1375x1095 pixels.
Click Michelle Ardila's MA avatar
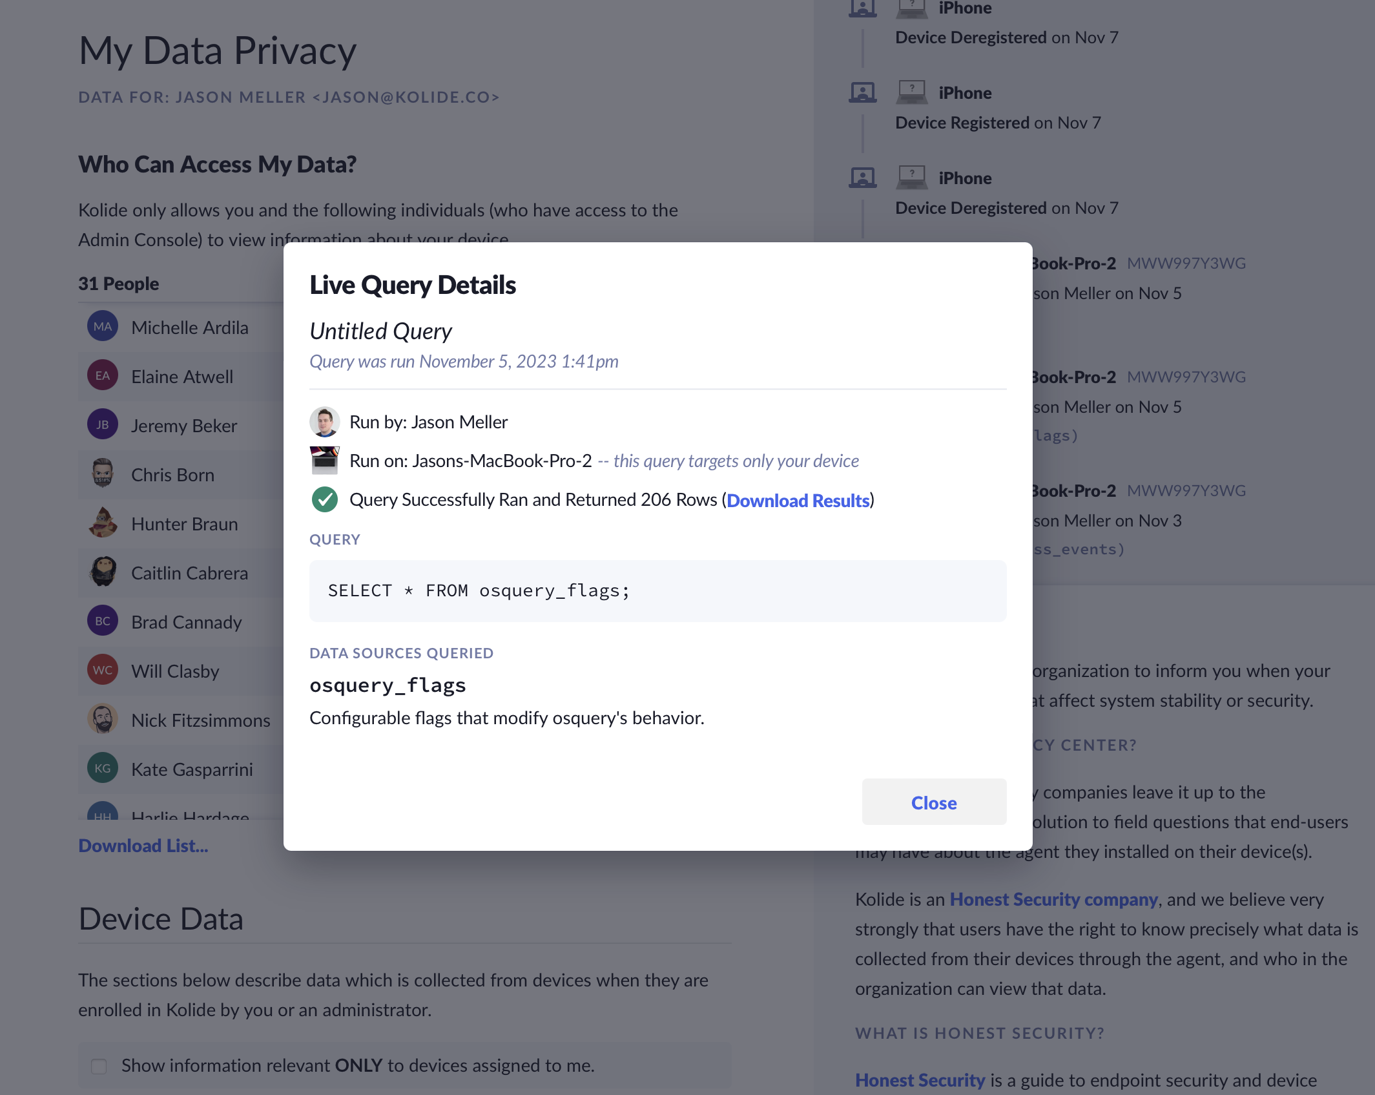coord(103,327)
